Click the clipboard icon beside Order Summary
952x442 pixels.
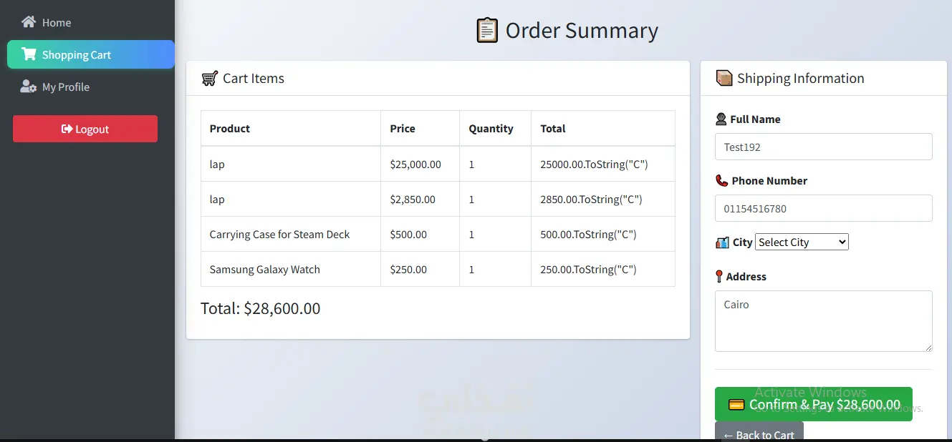click(x=487, y=30)
